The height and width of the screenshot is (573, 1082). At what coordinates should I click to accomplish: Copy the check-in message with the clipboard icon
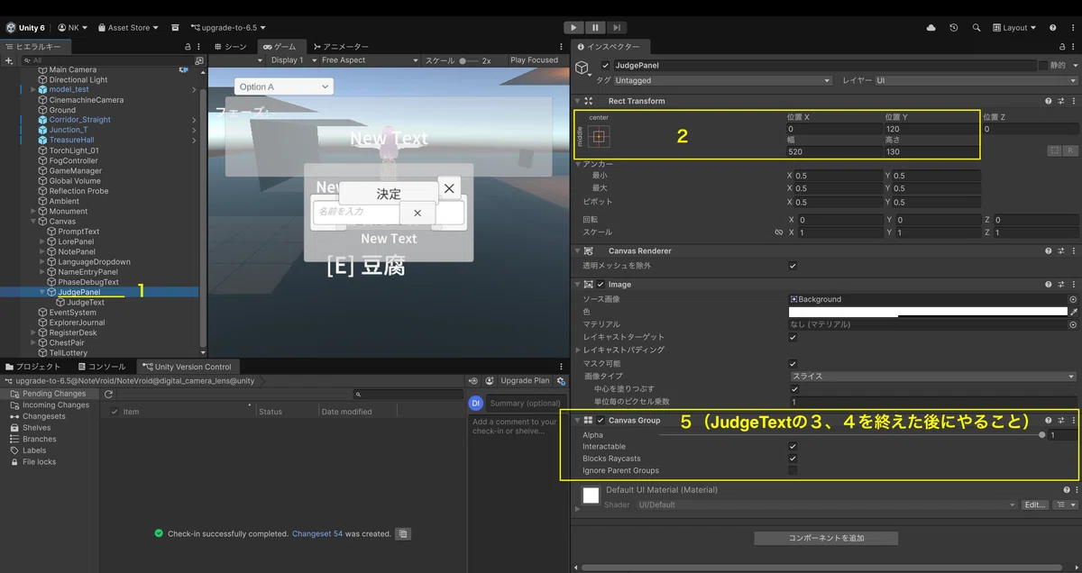[403, 533]
